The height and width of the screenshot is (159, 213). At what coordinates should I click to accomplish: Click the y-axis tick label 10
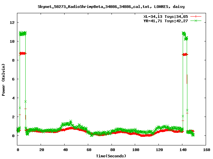12,41
